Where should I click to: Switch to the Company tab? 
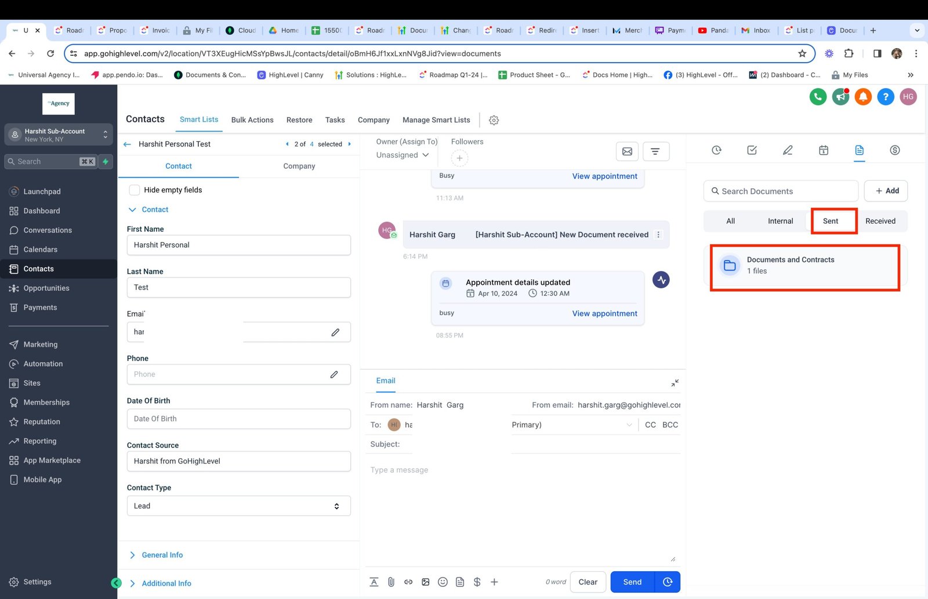[299, 166]
